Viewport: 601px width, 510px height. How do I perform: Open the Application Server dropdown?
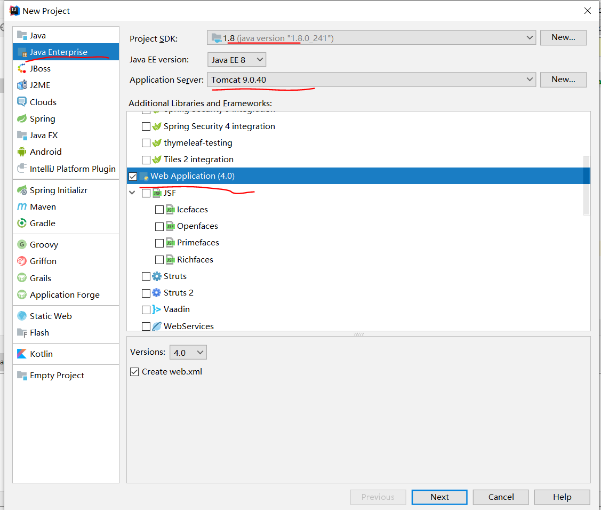click(x=371, y=80)
